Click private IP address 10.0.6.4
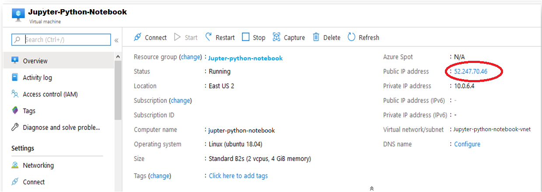Screen dimensions: 542x192 click(x=464, y=86)
